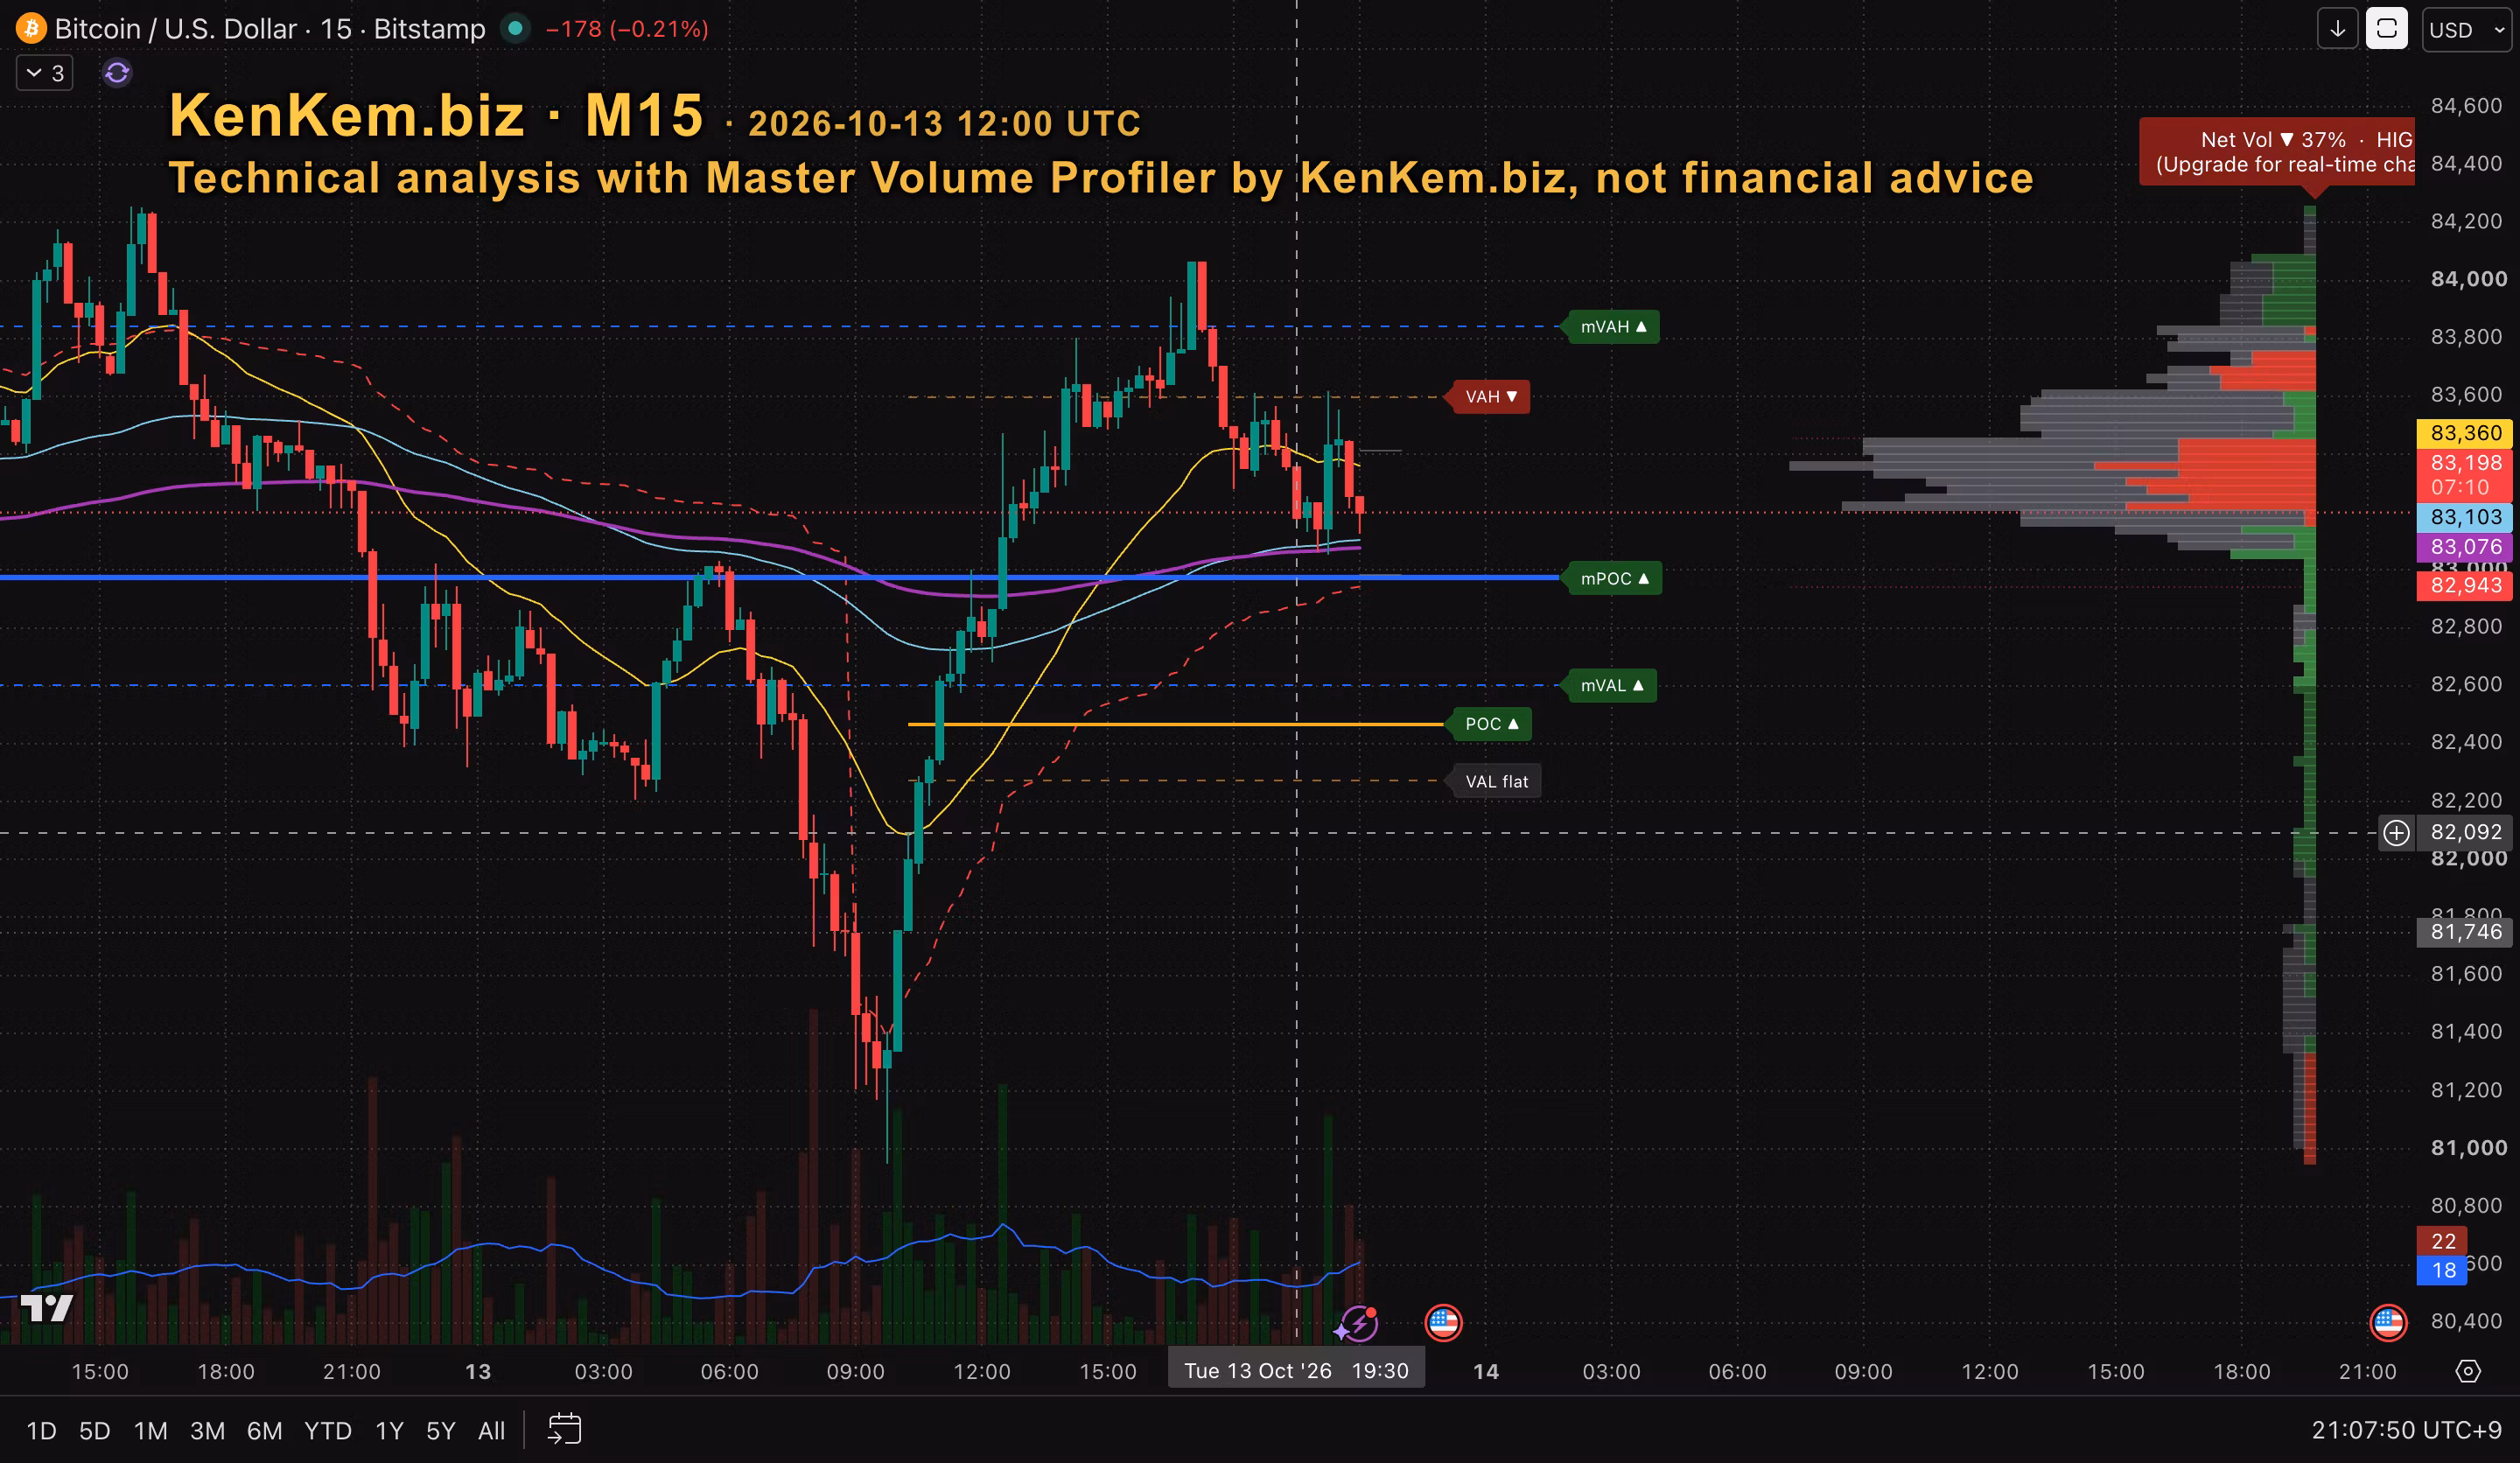Click the gray 81,746 price tag
The image size is (2520, 1463).
[x=2465, y=932]
